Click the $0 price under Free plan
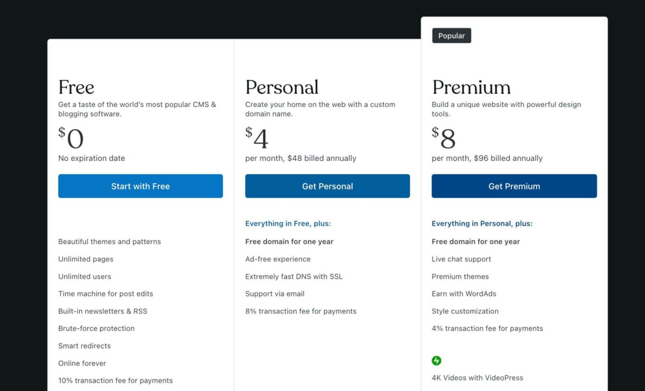The image size is (645, 391). coord(70,139)
